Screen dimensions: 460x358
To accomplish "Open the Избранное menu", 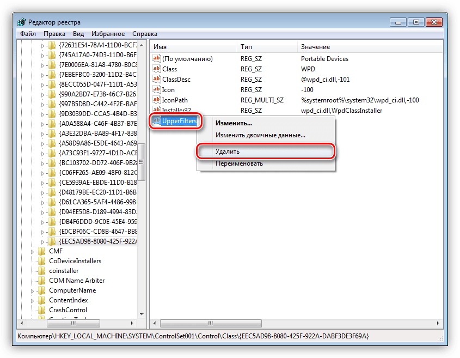I will (x=108, y=34).
